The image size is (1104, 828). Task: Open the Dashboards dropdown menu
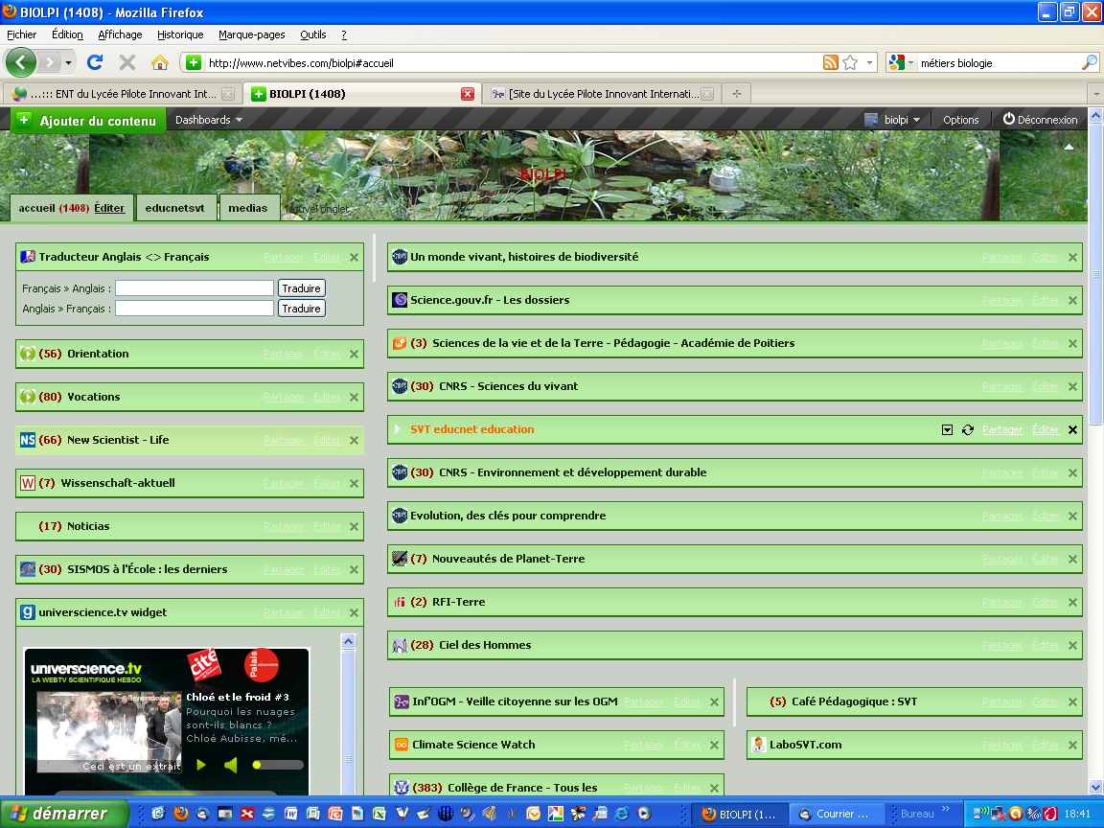(208, 120)
